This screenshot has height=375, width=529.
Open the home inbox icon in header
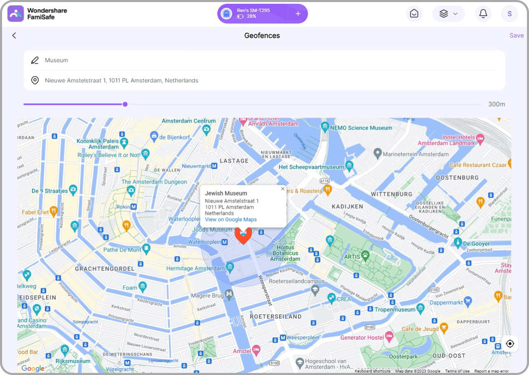tap(414, 14)
